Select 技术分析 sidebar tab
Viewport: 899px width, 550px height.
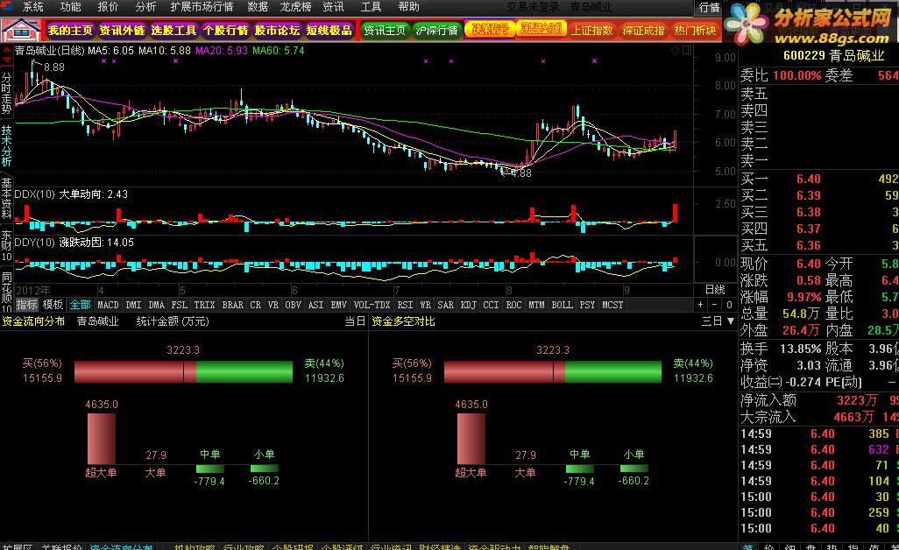(6, 145)
